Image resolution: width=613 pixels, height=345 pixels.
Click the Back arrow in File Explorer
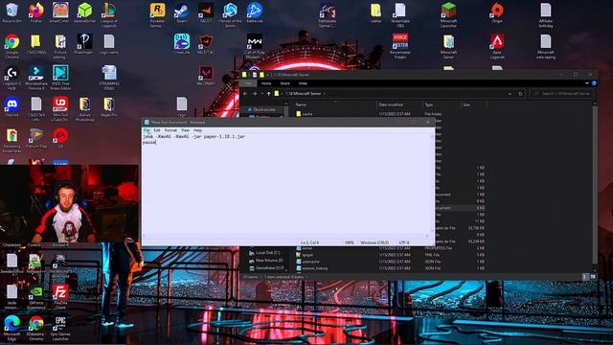pos(245,94)
